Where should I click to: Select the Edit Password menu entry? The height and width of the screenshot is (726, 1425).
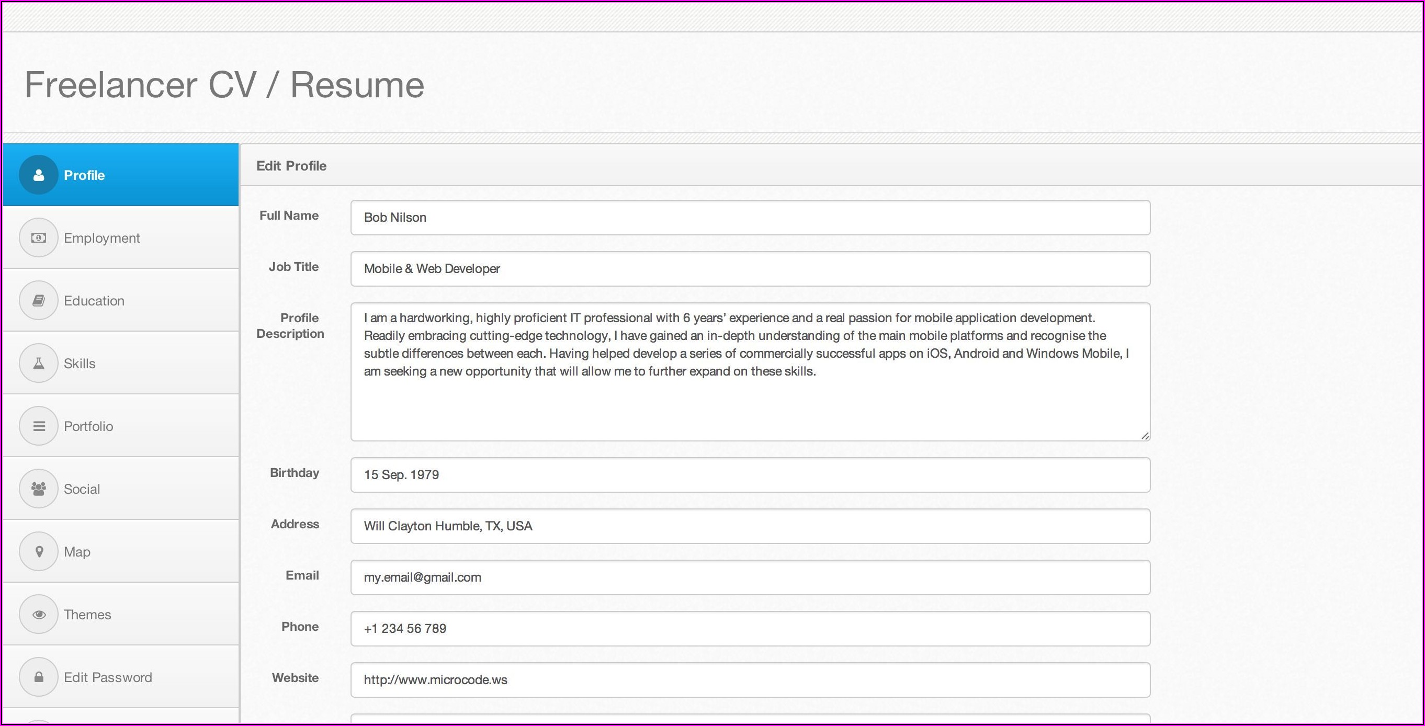(x=108, y=677)
